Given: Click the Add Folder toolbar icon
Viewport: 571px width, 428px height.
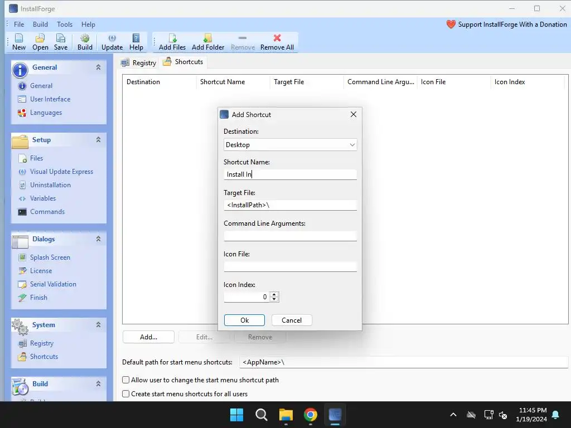Looking at the screenshot, I should point(208,42).
